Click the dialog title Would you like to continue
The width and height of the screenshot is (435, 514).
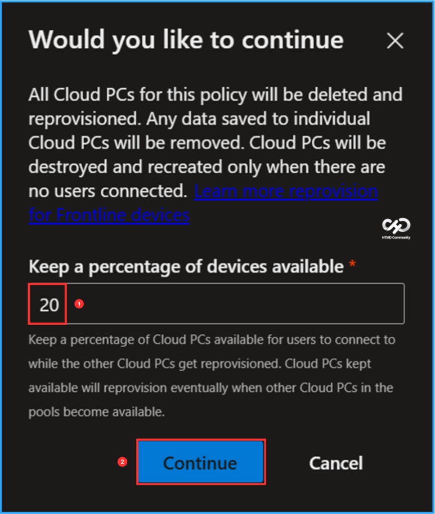(186, 40)
